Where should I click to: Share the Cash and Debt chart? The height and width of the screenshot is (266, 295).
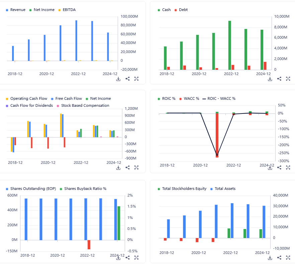pos(279,79)
